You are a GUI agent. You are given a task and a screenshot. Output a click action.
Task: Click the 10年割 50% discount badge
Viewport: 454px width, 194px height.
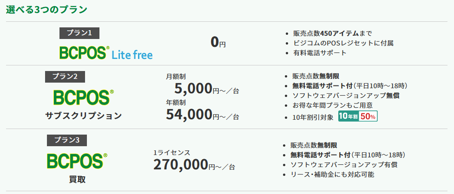[x=357, y=116]
